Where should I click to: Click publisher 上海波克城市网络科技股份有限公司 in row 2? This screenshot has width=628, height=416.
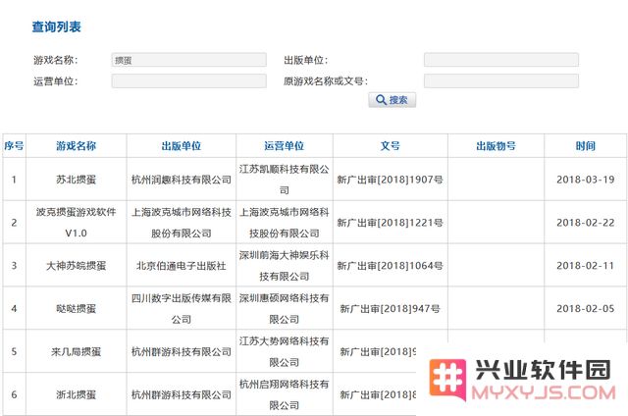coord(182,222)
